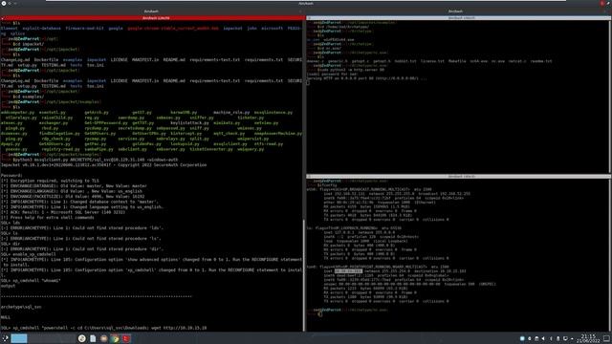Click the 'exploit-database' directory name
612x344 pixels.
41,29
